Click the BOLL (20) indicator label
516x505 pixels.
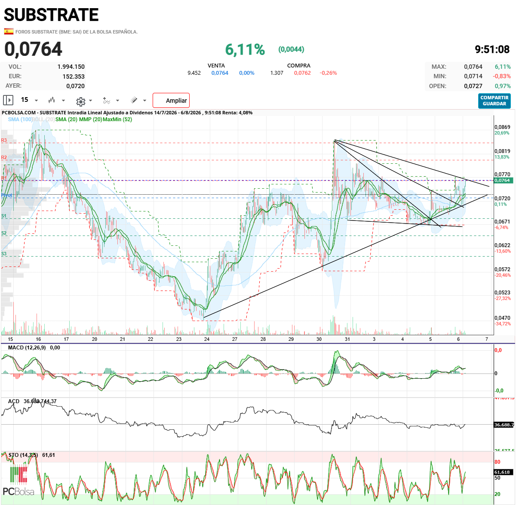tap(43, 119)
